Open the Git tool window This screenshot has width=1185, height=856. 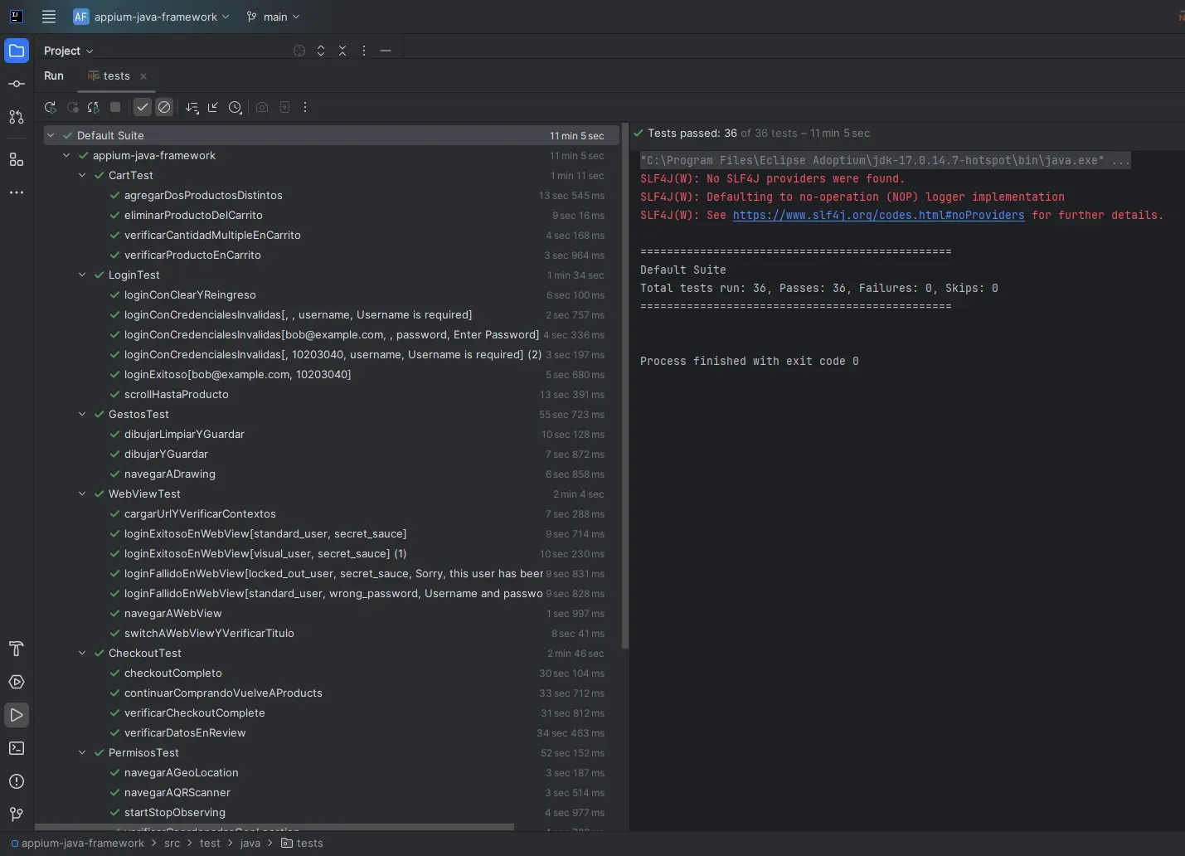click(x=17, y=815)
